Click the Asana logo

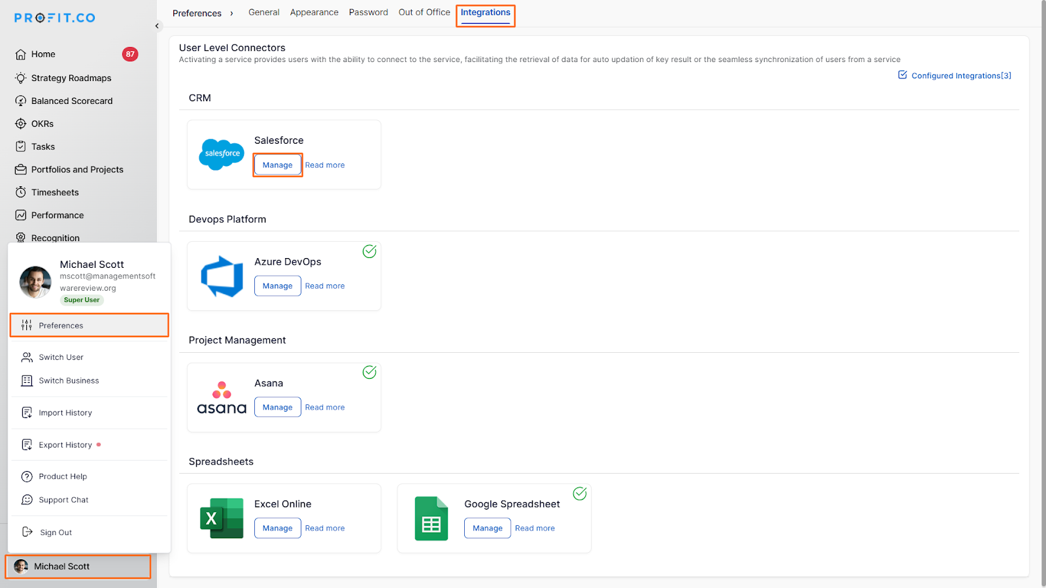coord(222,398)
